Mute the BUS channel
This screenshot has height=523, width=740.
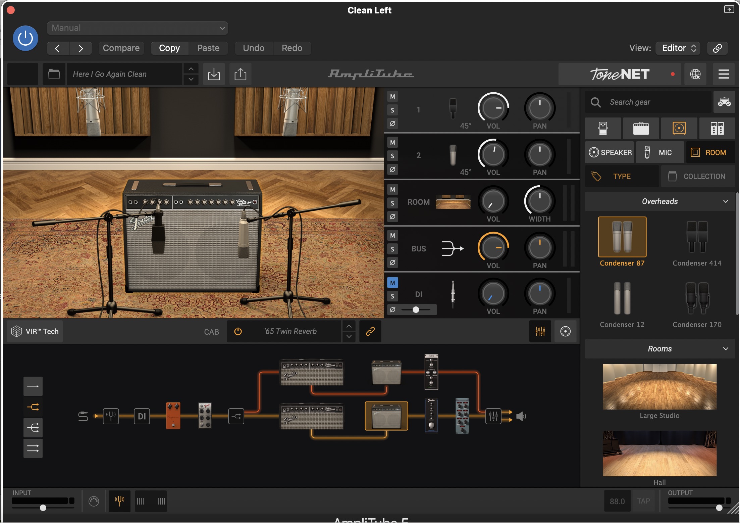point(392,236)
